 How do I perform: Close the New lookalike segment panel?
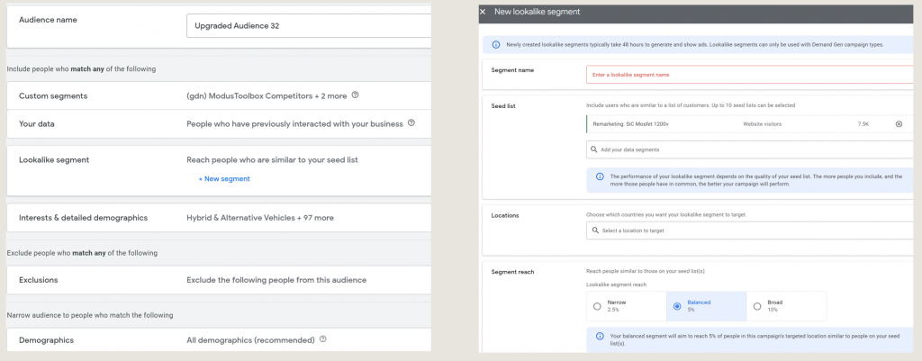pos(483,12)
